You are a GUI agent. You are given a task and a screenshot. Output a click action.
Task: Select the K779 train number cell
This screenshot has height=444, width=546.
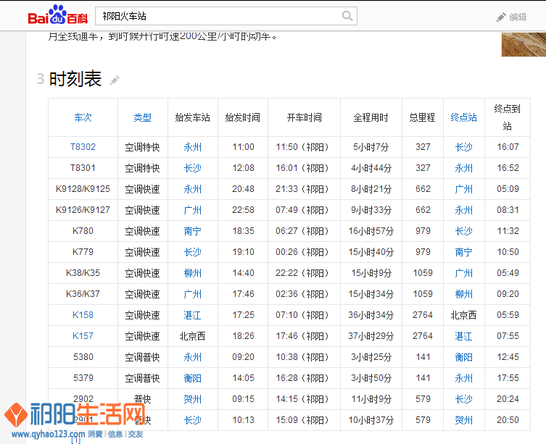tap(83, 252)
